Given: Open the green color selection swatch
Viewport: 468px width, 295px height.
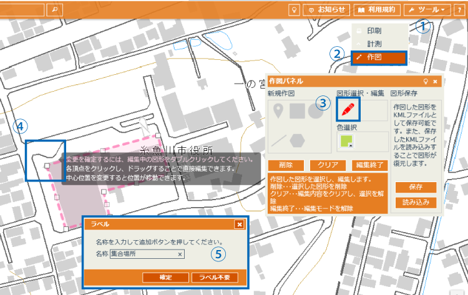Looking at the screenshot, I should coord(346,142).
